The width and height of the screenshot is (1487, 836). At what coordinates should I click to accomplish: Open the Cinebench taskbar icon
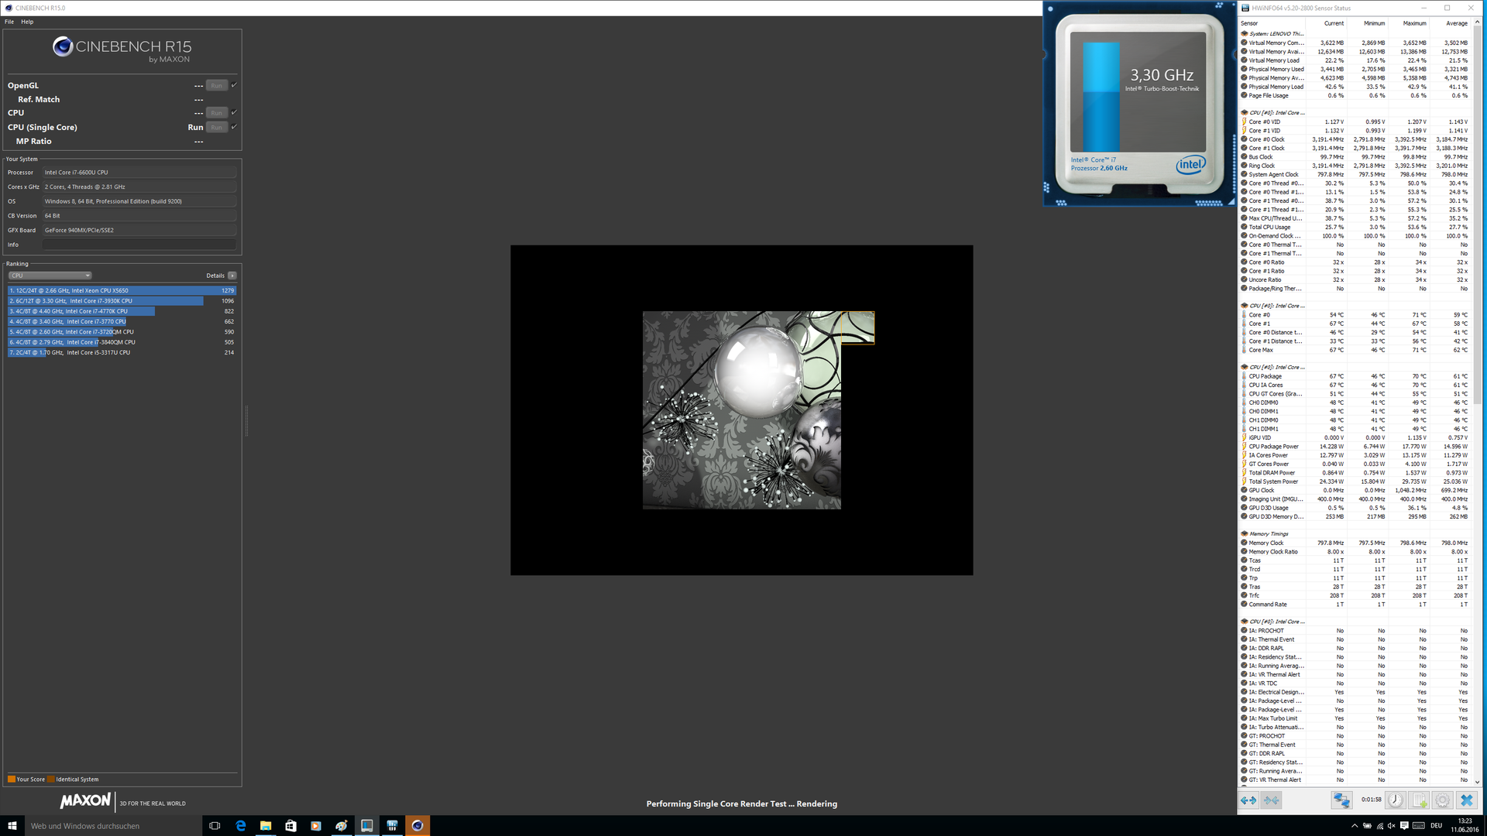tap(417, 826)
